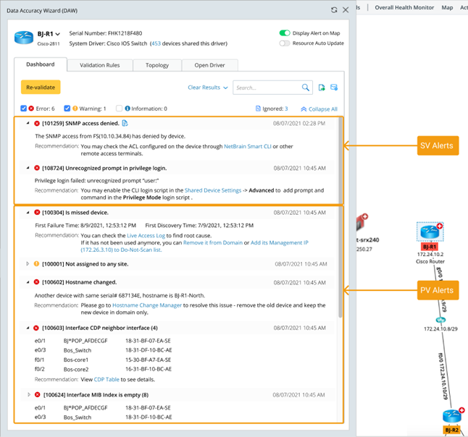Disable Display Alert on Map toggle

(x=285, y=33)
